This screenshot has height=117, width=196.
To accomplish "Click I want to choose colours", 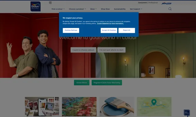I will click(x=83, y=50).
